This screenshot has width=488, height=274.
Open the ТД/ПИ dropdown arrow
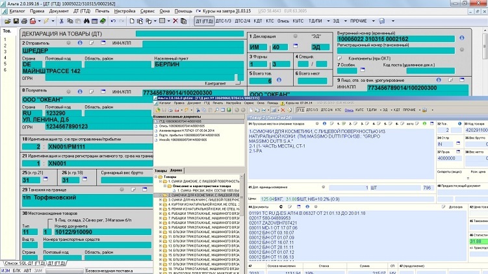pos(328,21)
